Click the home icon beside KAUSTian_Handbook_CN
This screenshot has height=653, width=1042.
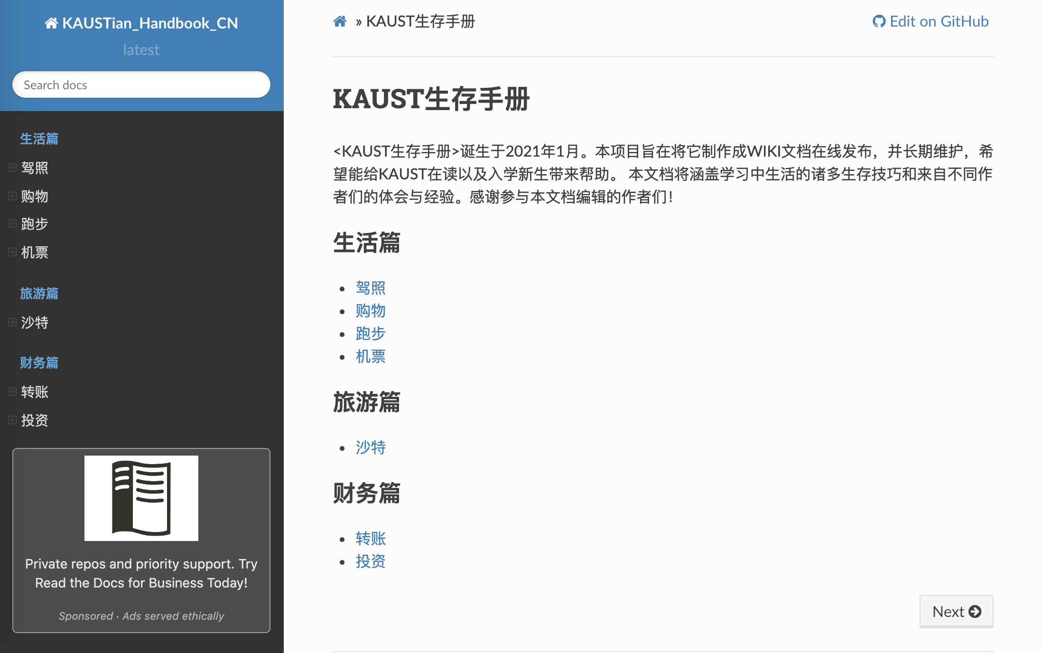51,23
